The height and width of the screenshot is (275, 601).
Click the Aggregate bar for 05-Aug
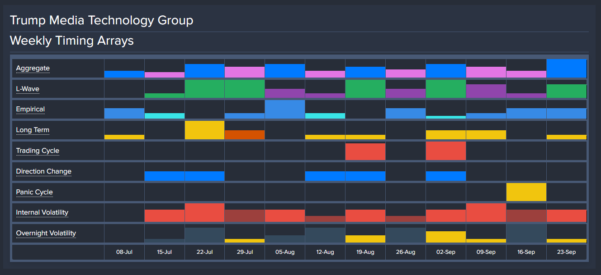pyautogui.click(x=285, y=71)
